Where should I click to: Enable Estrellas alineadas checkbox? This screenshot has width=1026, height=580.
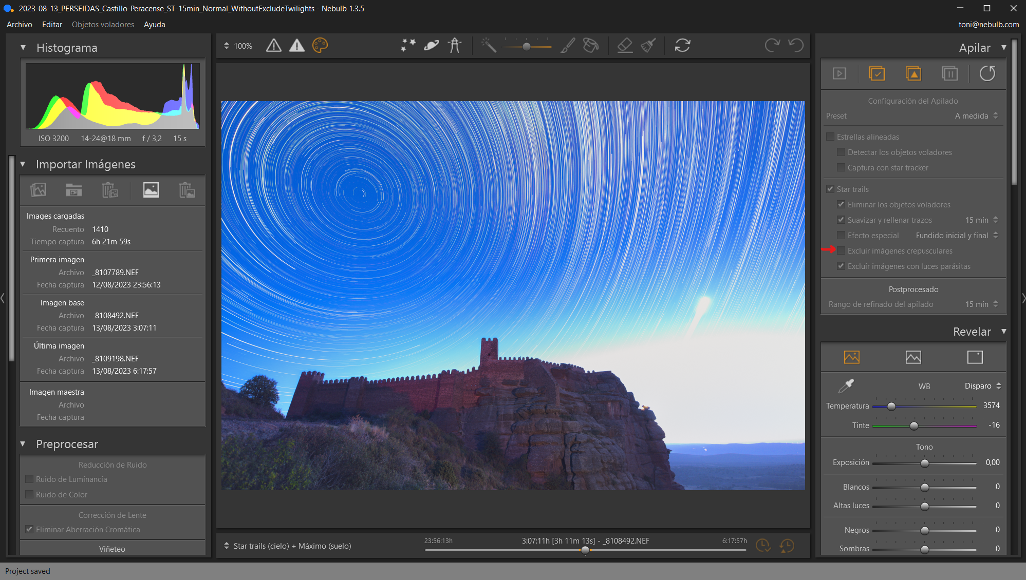tap(830, 137)
